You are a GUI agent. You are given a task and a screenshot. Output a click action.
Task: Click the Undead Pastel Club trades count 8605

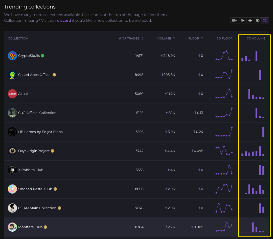[x=139, y=189]
